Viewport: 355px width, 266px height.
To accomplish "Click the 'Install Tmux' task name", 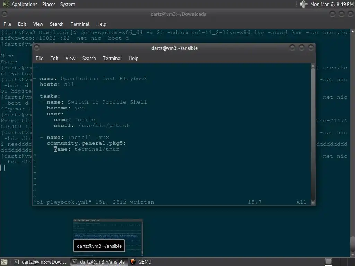I will (x=88, y=137).
